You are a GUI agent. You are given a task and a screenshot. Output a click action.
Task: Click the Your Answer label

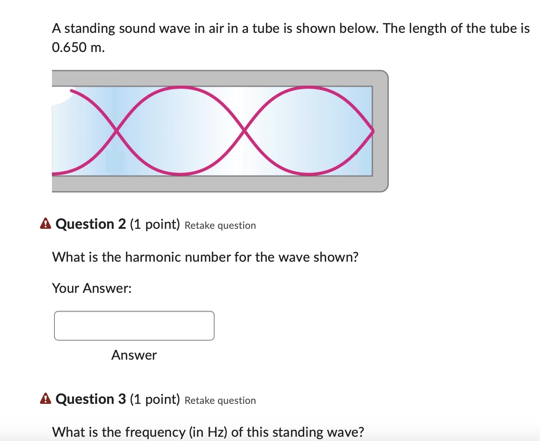pyautogui.click(x=92, y=288)
